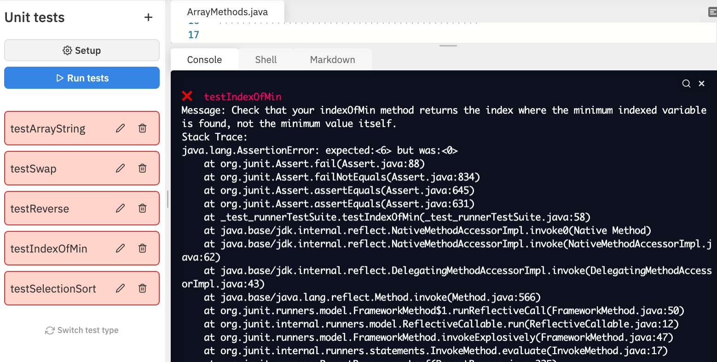
Task: Click the Run tests button
Action: (82, 78)
